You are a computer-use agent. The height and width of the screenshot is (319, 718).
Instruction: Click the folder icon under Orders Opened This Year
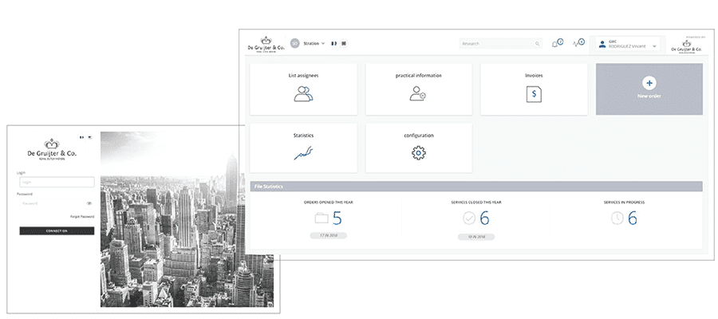(322, 219)
